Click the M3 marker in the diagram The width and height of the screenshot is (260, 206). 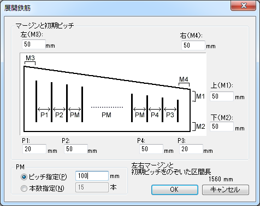30,58
